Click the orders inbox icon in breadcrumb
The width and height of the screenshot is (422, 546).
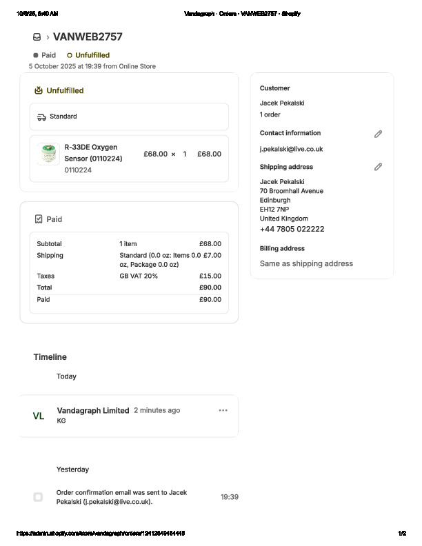click(x=37, y=37)
